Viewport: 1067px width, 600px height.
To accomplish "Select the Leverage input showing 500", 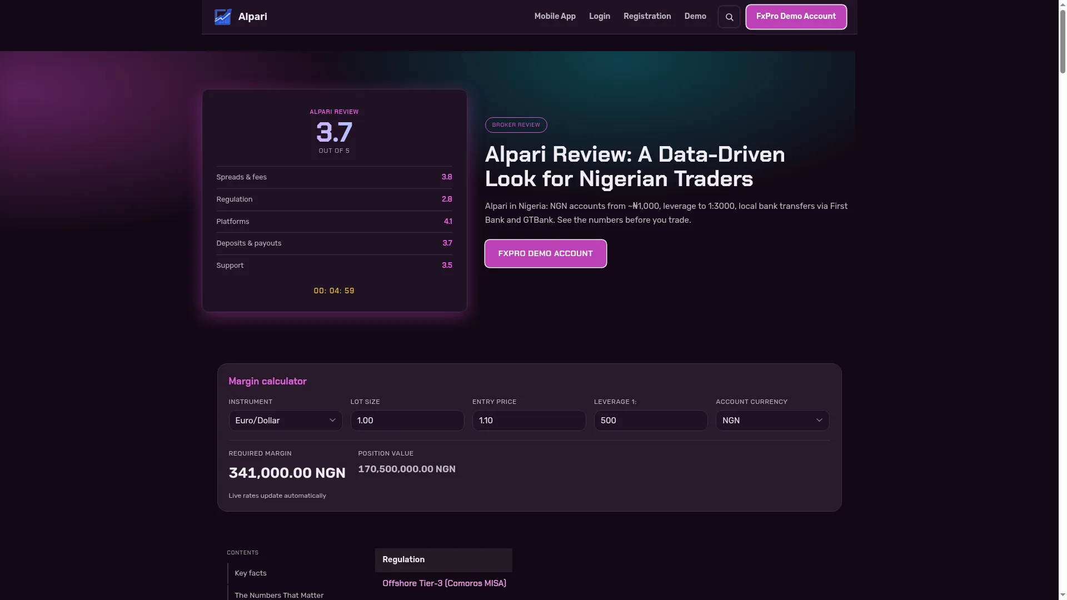I will 651,421.
